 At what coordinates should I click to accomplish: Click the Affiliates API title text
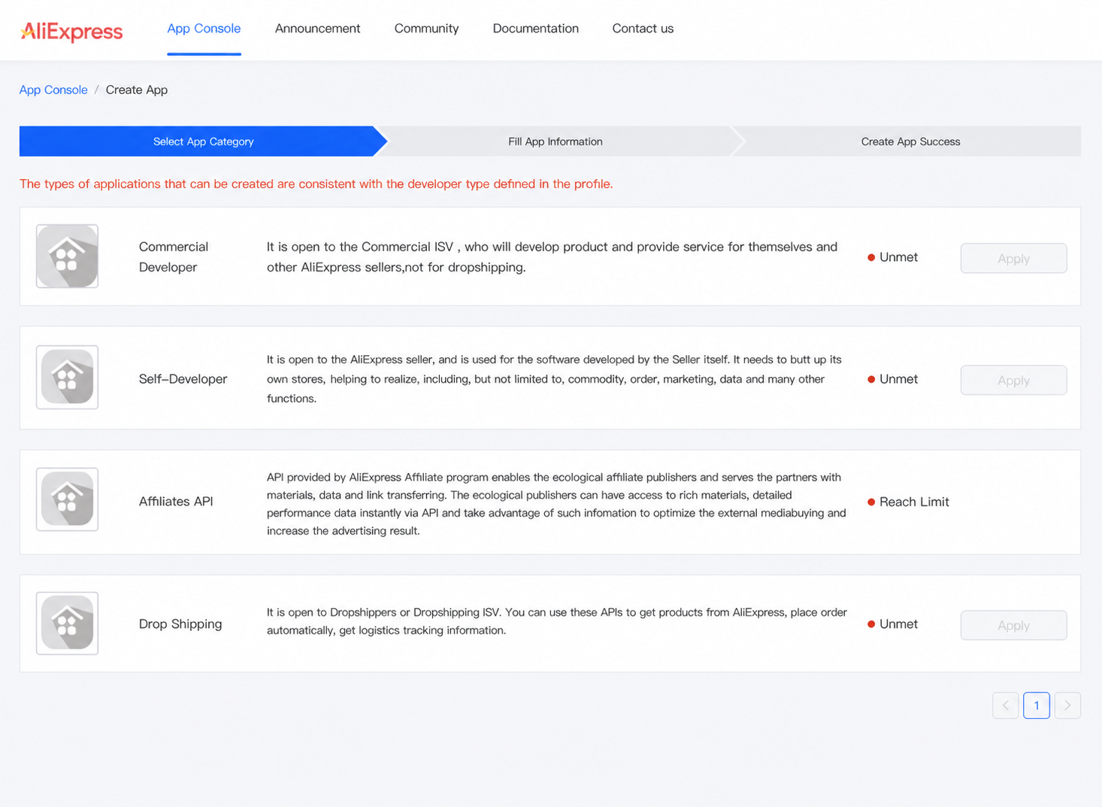point(176,501)
